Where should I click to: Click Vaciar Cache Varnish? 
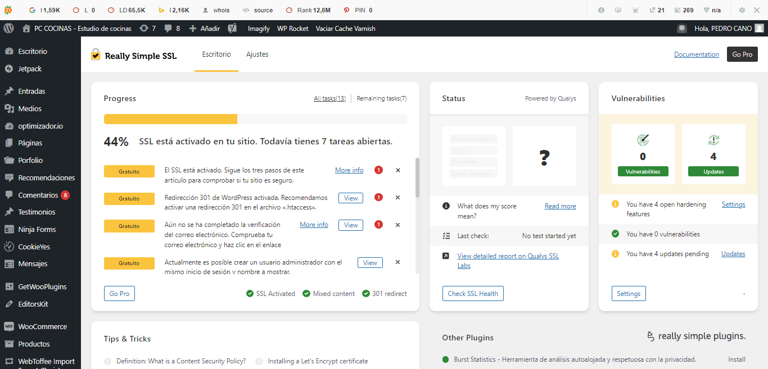point(345,28)
